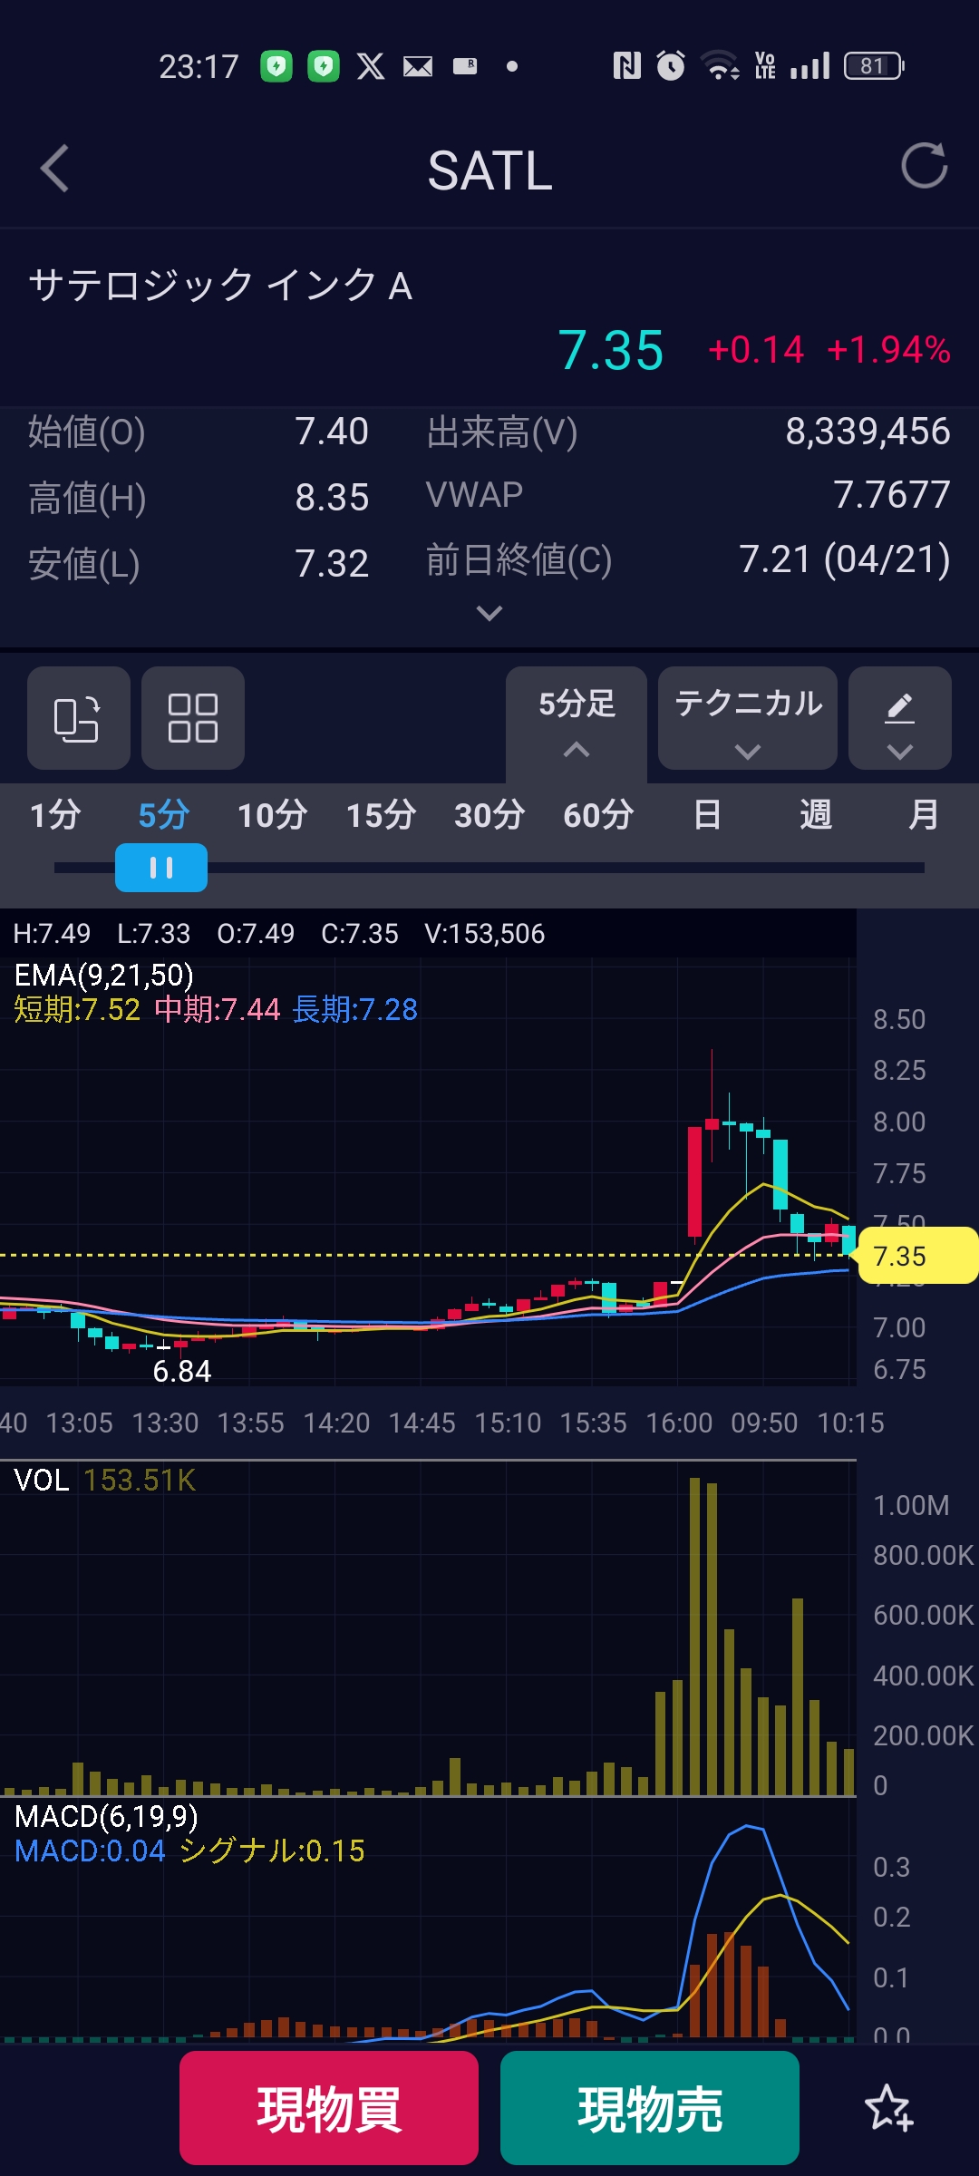Select the 1分 timeframe
979x2176 pixels.
55,814
